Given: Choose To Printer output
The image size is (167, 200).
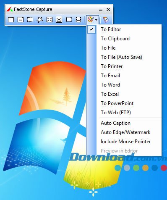Looking at the screenshot, I should (124, 66).
